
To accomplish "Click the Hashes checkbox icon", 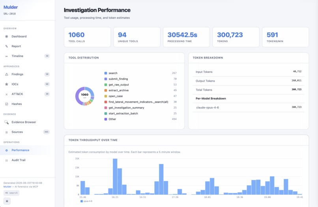I will (x=6, y=104).
